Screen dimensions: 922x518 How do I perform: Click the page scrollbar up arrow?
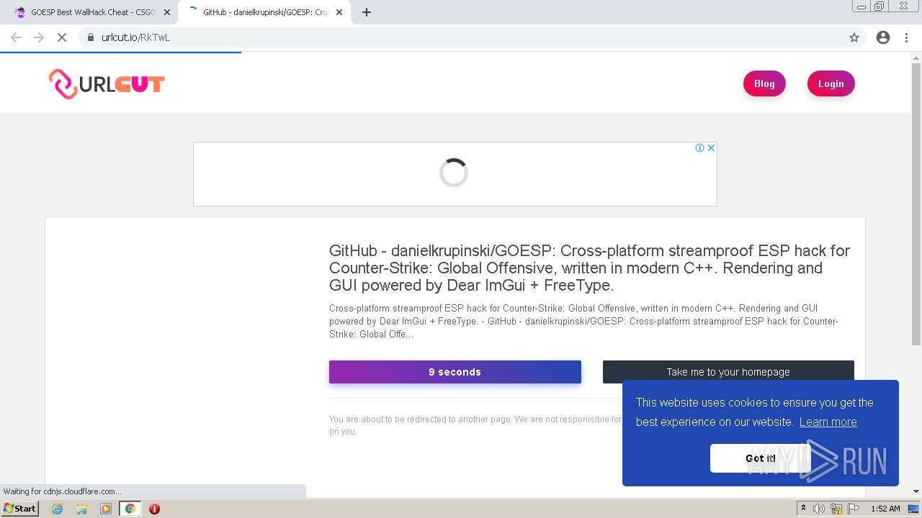coord(916,57)
